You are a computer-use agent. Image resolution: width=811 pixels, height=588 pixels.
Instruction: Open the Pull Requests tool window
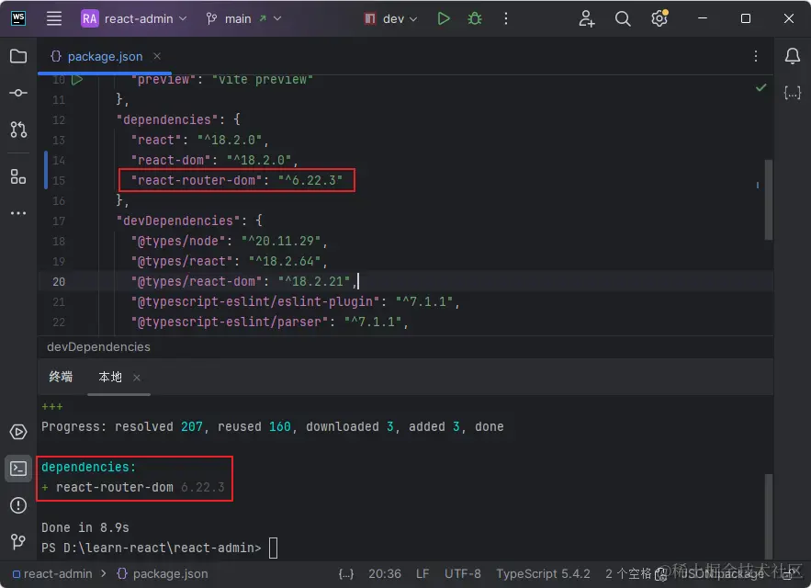coord(18,130)
